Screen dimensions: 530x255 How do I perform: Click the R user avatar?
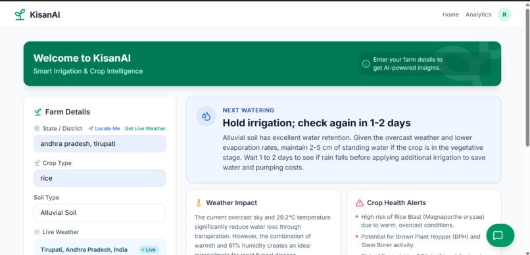click(x=504, y=14)
